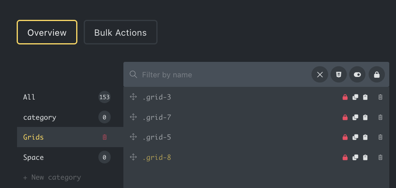The height and width of the screenshot is (188, 396).
Task: Clear the filter with the X icon
Action: click(x=320, y=75)
